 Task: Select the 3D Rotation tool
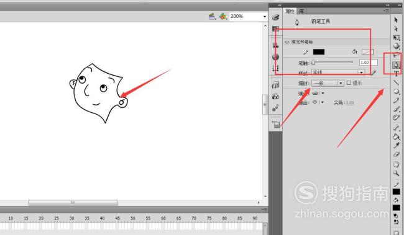coord(397,47)
